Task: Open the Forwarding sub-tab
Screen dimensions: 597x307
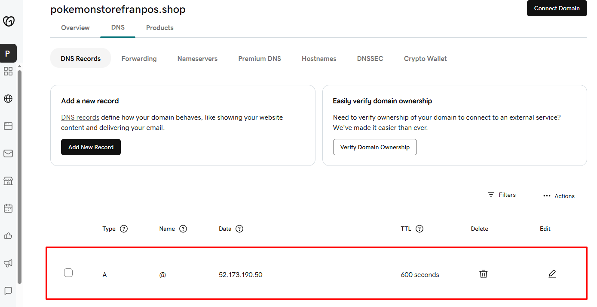Action: (x=139, y=59)
